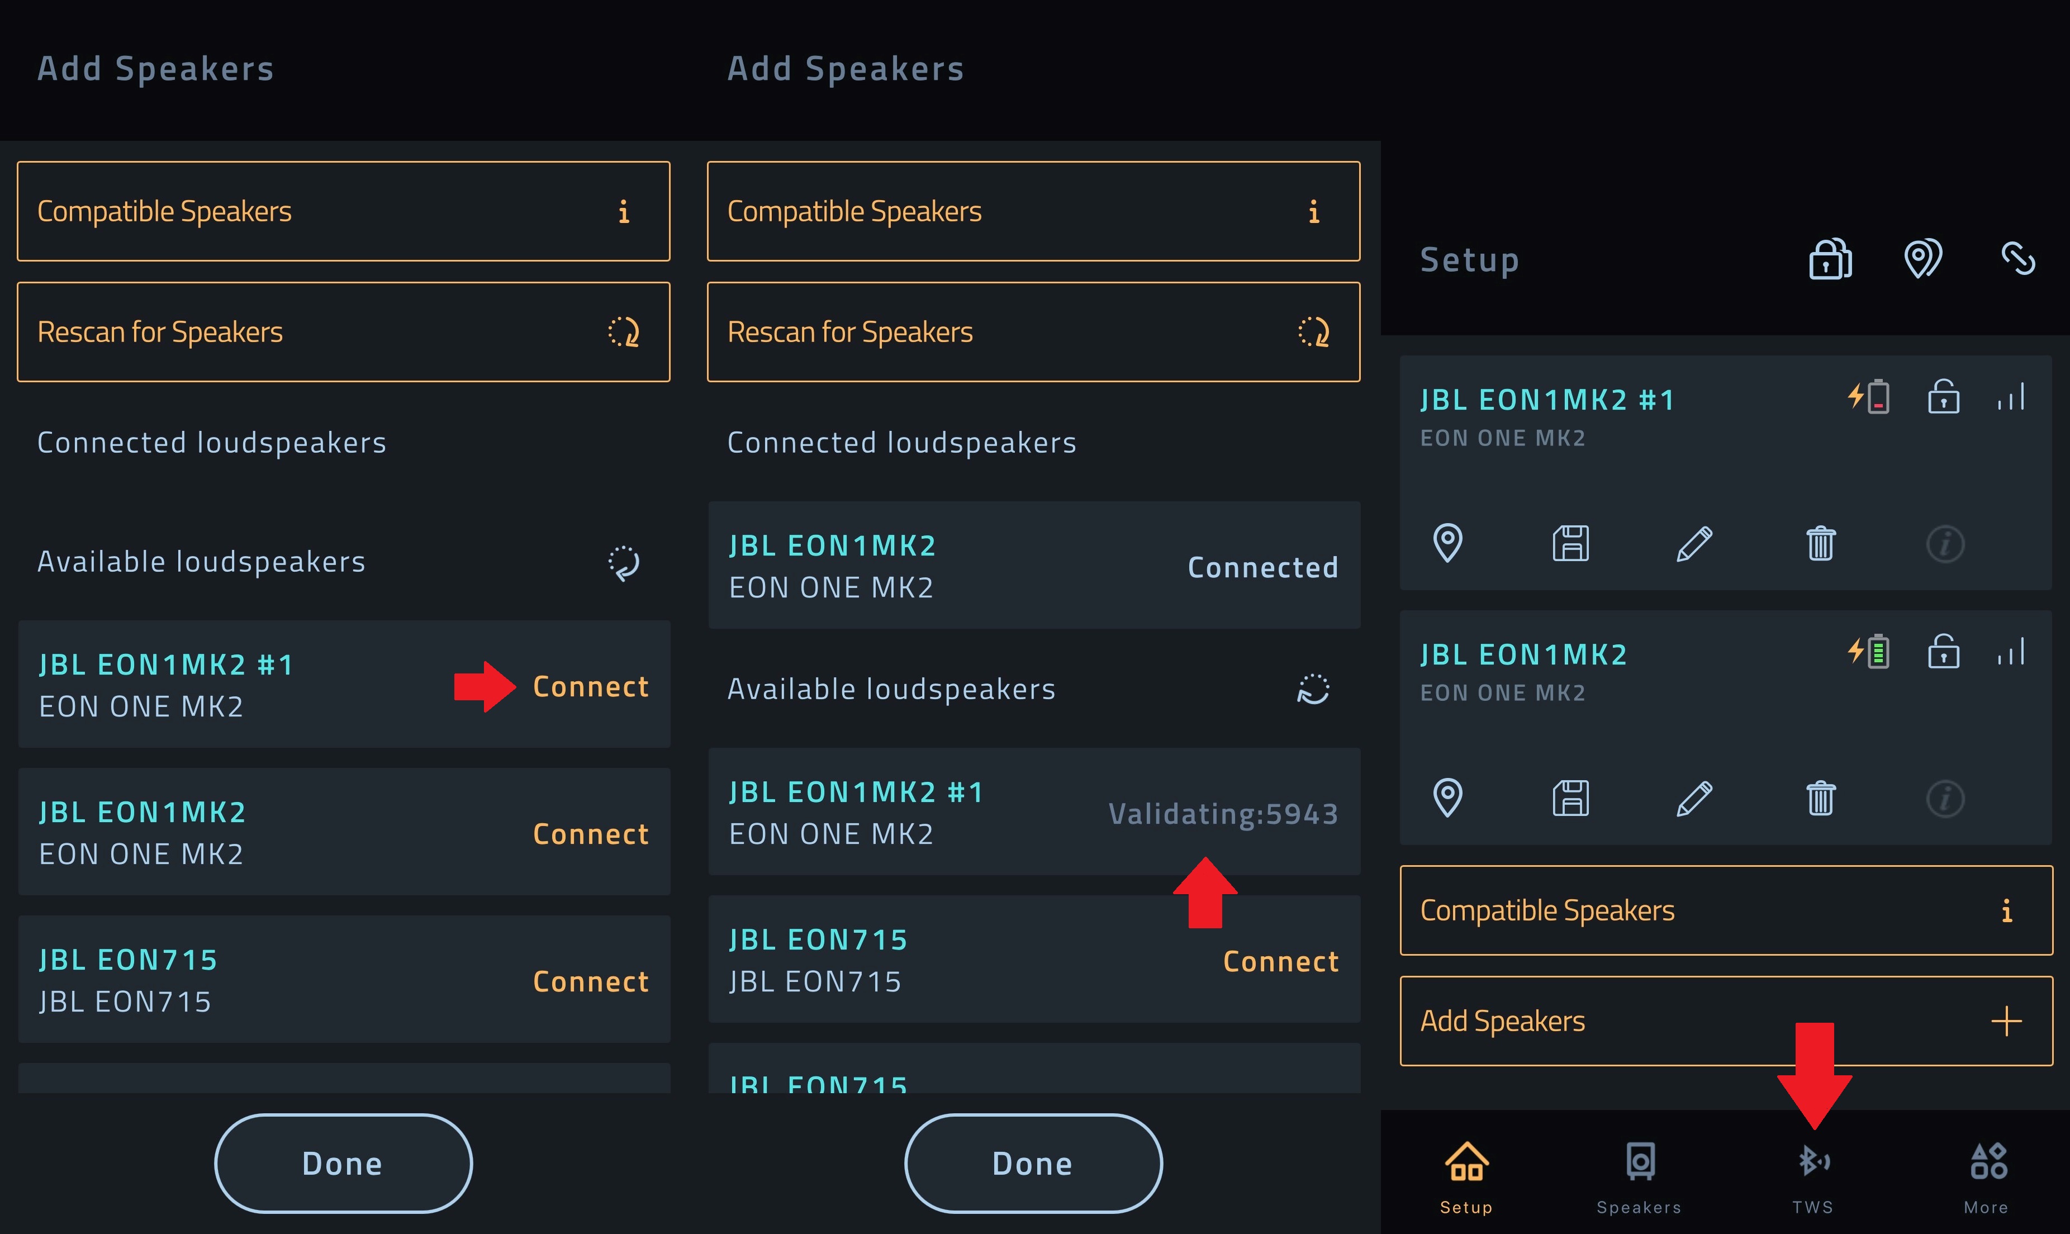Switch to the TWS tab
This screenshot has height=1234, width=2070.
[x=1813, y=1176]
